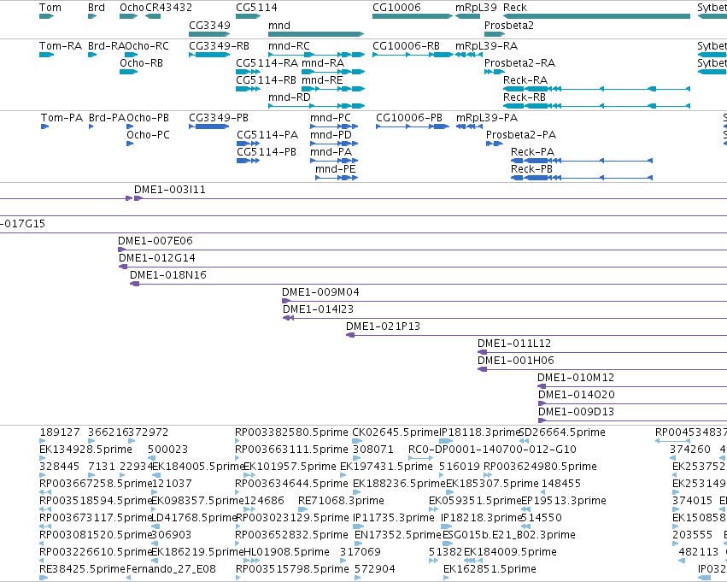Select protein Reck-PA
The height and width of the screenshot is (582, 727).
[x=582, y=161]
